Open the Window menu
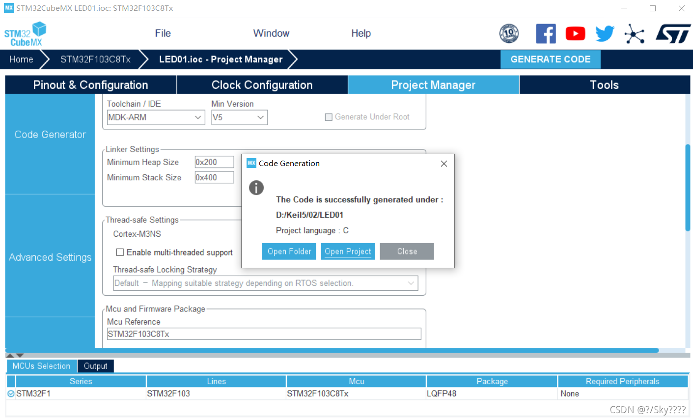 pos(271,33)
